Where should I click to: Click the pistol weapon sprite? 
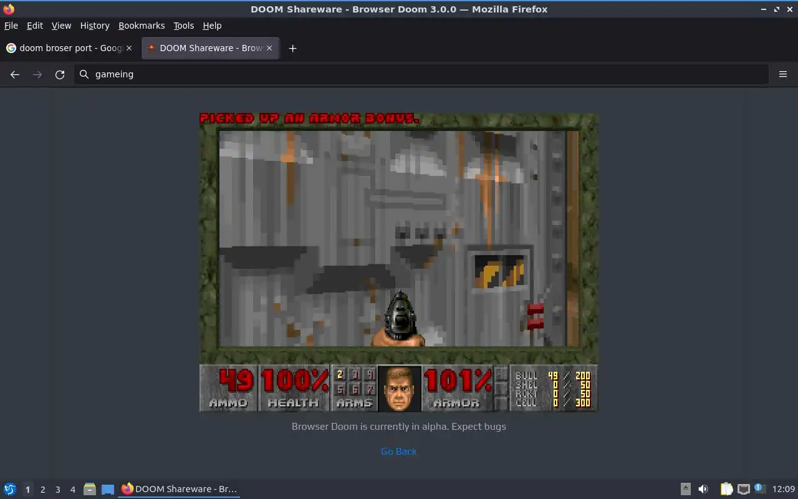click(399, 319)
